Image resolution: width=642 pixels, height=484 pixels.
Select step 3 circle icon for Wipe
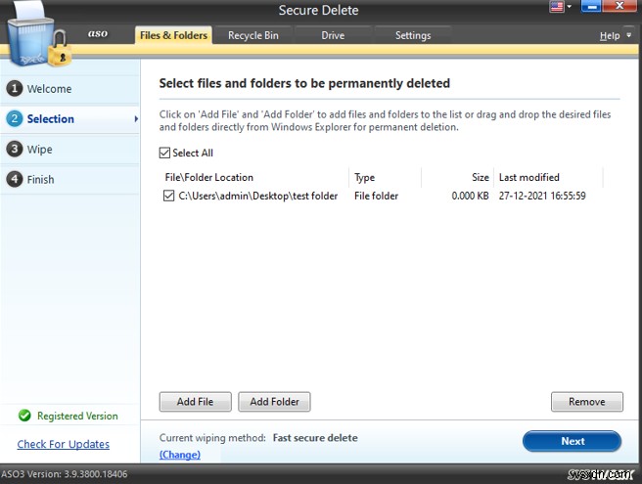(x=15, y=149)
